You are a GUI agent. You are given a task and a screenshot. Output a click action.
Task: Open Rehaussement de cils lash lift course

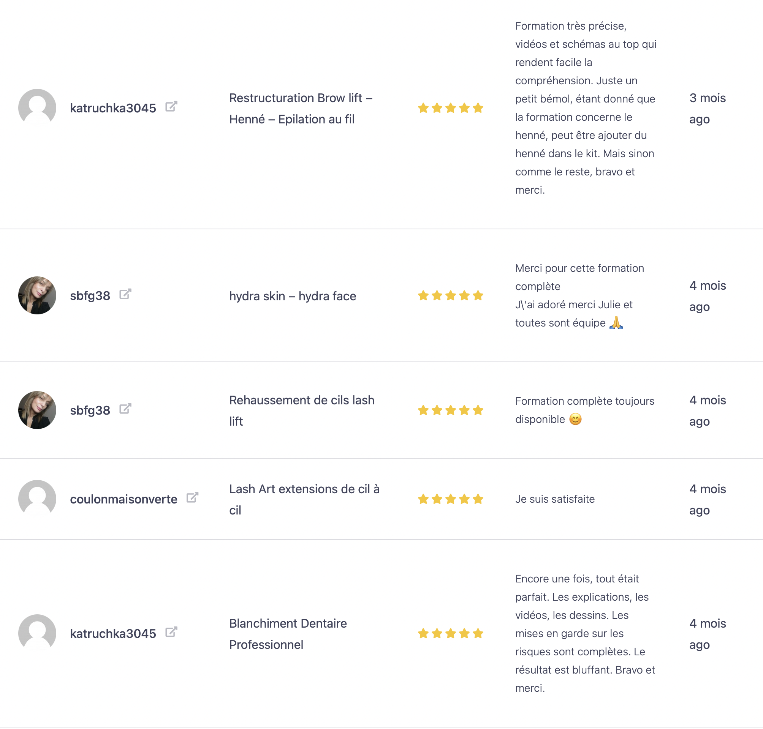click(x=301, y=410)
